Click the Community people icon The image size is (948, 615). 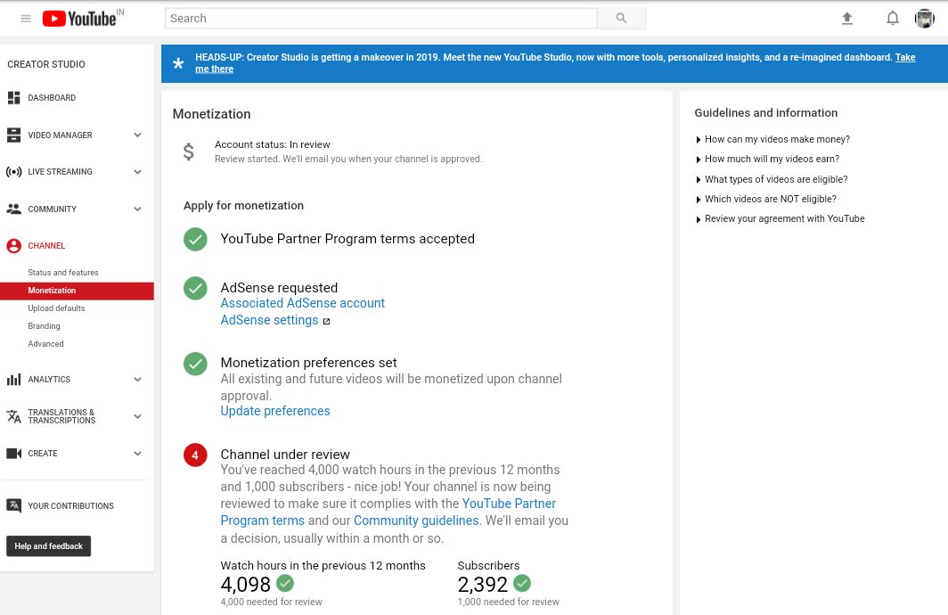click(x=14, y=209)
